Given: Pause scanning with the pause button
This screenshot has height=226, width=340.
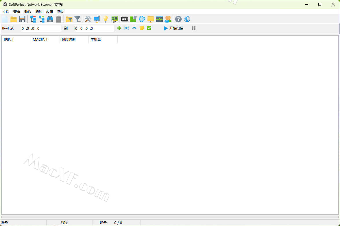Looking at the screenshot, I should (194, 28).
